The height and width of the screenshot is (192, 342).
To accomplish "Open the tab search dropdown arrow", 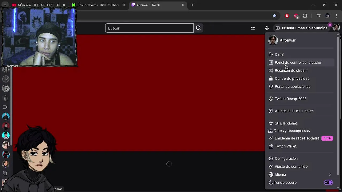I will (x=5, y=5).
